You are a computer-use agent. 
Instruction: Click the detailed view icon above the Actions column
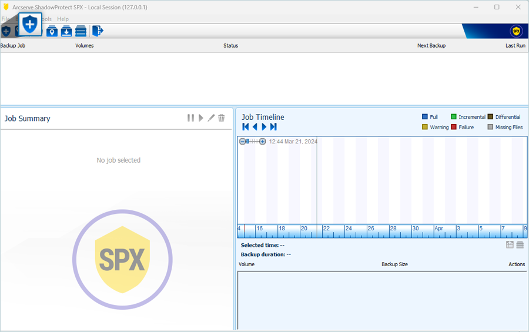tap(510, 244)
